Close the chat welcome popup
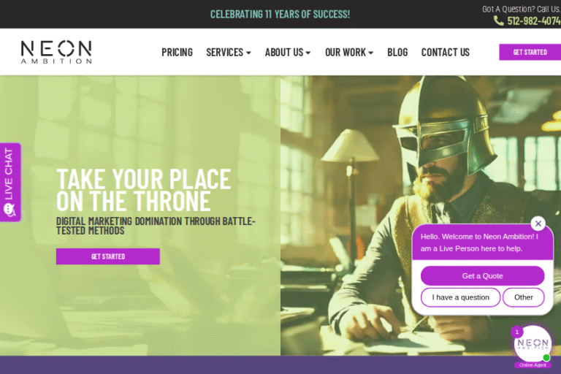 (538, 224)
